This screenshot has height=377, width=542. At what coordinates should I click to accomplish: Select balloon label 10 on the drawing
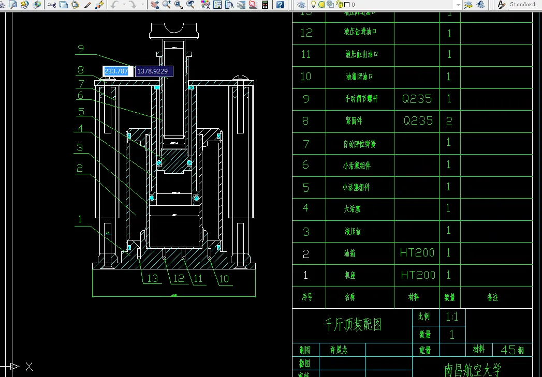click(224, 279)
